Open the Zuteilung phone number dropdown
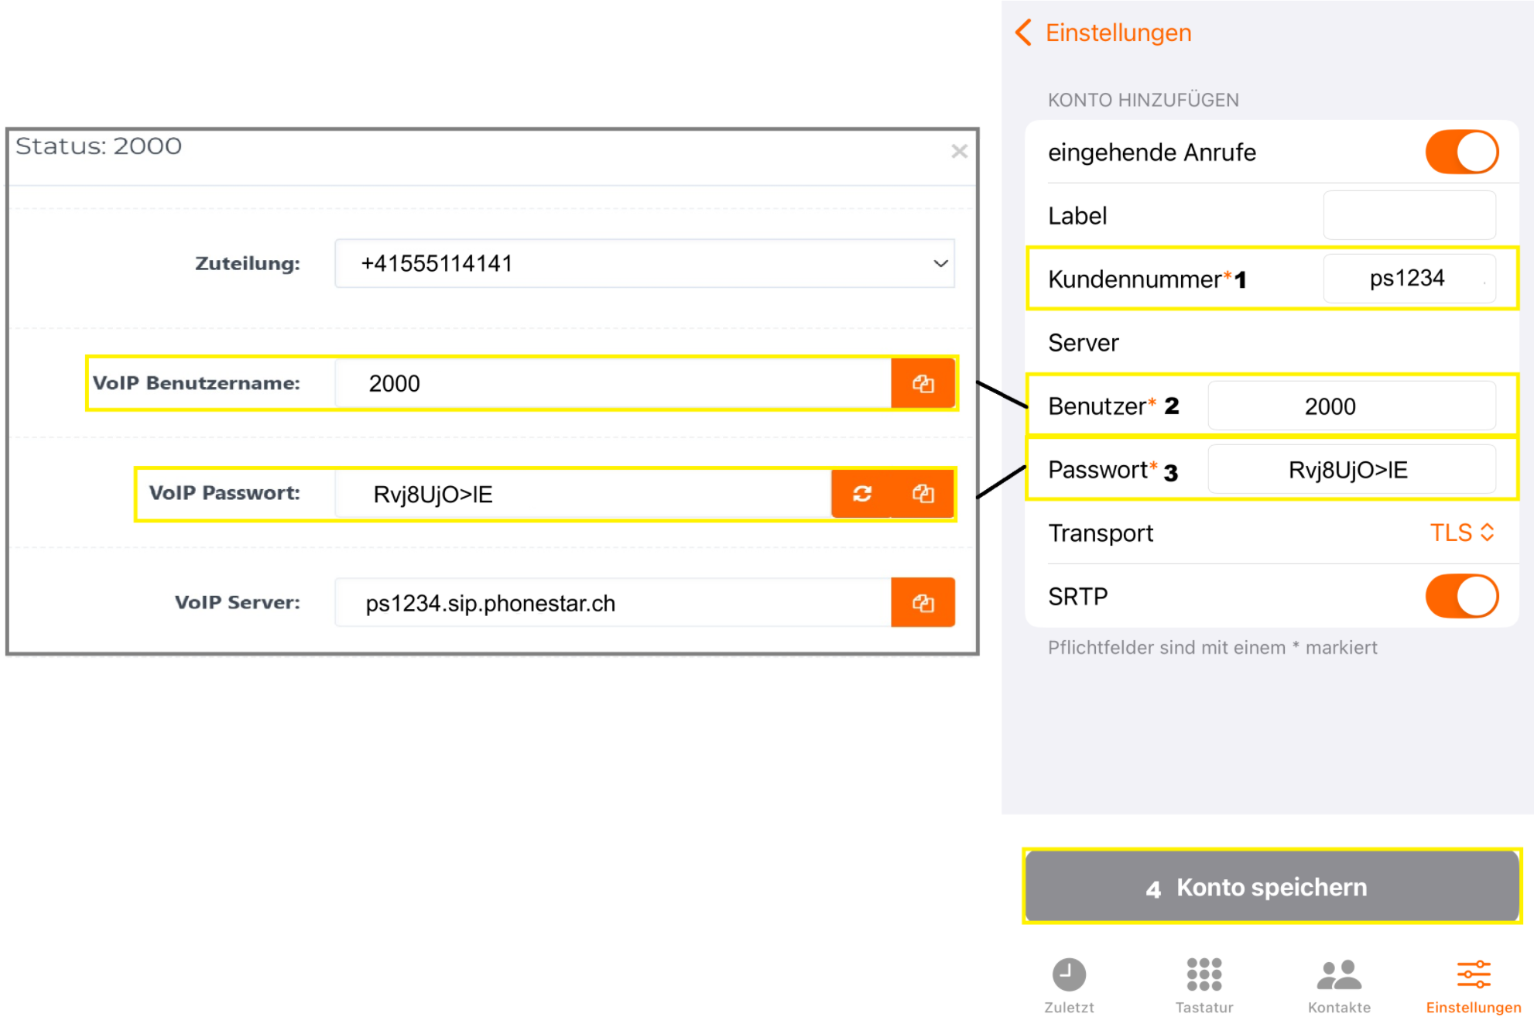Viewport: 1534px width, 1024px height. pos(645,264)
